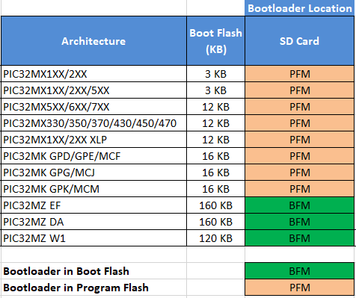This screenshot has width=356, height=298.
Task: Click the PIC32MK GPG/MCJ cell
Action: (93, 173)
